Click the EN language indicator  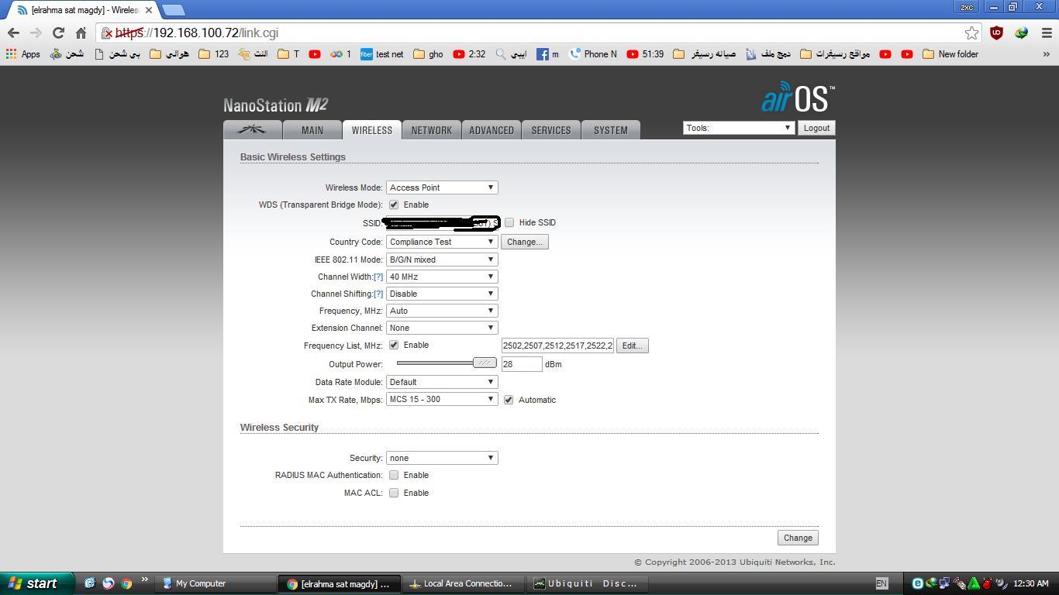(881, 583)
